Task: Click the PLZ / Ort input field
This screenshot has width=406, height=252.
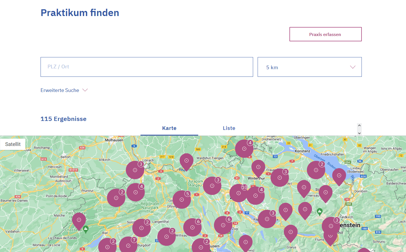Action: [x=147, y=67]
